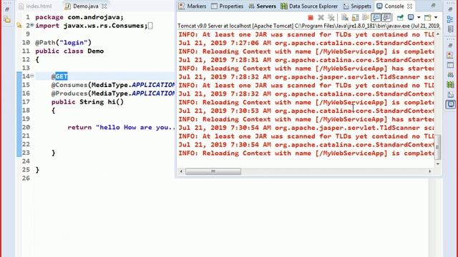458x257 pixels.
Task: Click the console scroll down arrow
Action: pos(437,164)
